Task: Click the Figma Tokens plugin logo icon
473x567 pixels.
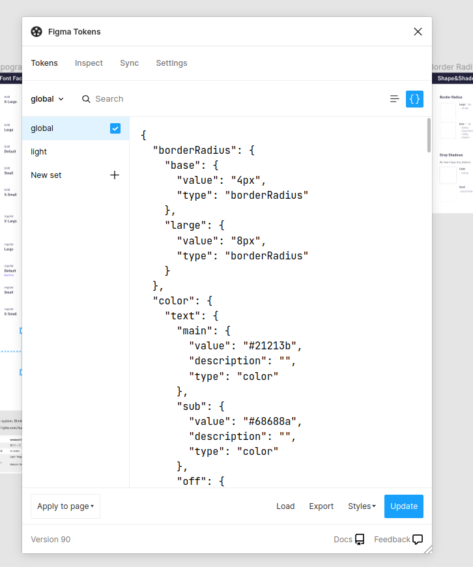Action: pos(36,32)
